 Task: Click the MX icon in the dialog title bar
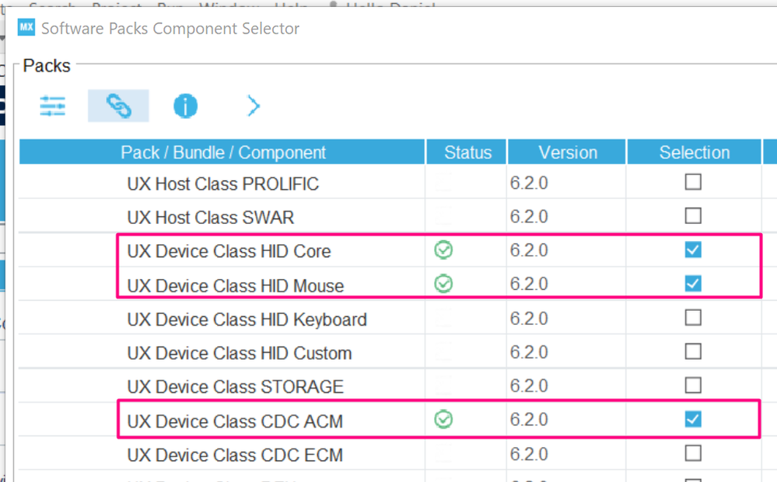[x=27, y=28]
